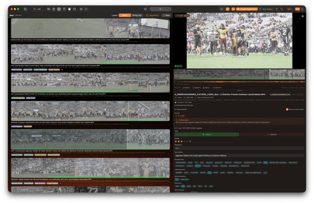Image resolution: width=314 pixels, height=203 pixels.
Task: Uncheck Show AI frame marks
Action: (287, 109)
